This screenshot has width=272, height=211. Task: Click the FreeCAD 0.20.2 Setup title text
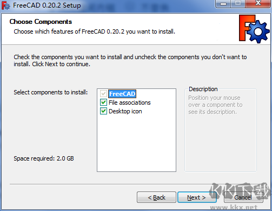[47, 5]
